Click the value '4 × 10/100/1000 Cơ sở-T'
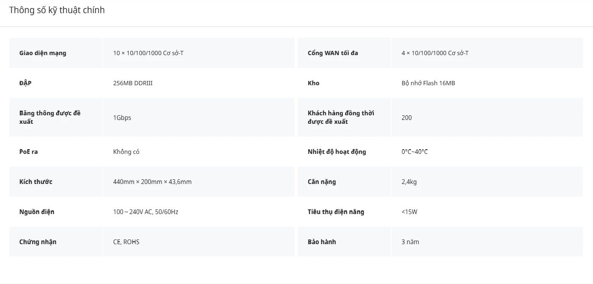Image resolution: width=593 pixels, height=284 pixels. coord(435,53)
